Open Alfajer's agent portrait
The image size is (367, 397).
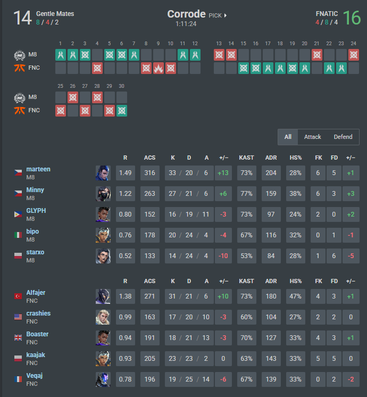pyautogui.click(x=103, y=296)
